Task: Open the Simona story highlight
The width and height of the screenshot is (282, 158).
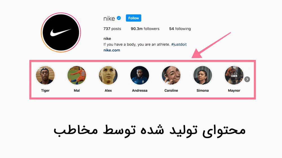Action: [x=202, y=75]
